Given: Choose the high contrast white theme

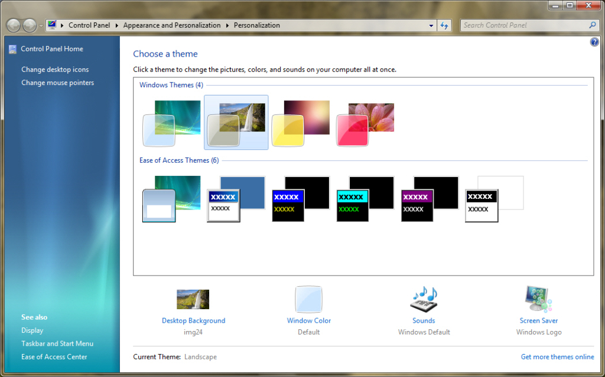Looking at the screenshot, I should [x=495, y=199].
